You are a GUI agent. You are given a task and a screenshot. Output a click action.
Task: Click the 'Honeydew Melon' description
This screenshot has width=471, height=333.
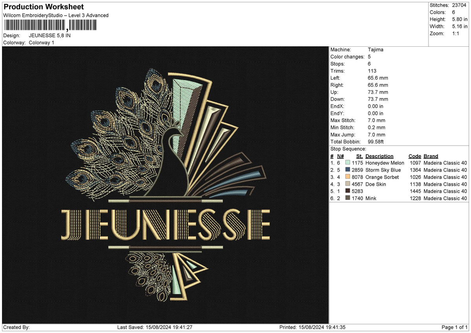pos(385,163)
